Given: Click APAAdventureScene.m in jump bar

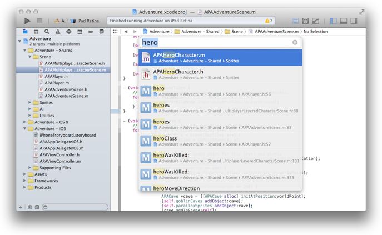Looking at the screenshot, I should coord(274,32).
